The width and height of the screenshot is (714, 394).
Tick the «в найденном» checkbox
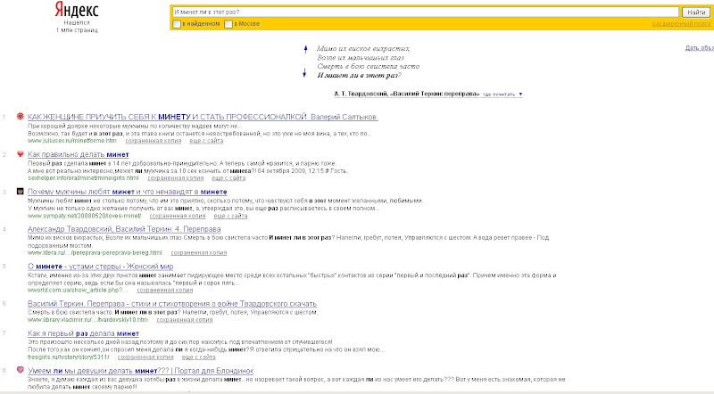177,24
